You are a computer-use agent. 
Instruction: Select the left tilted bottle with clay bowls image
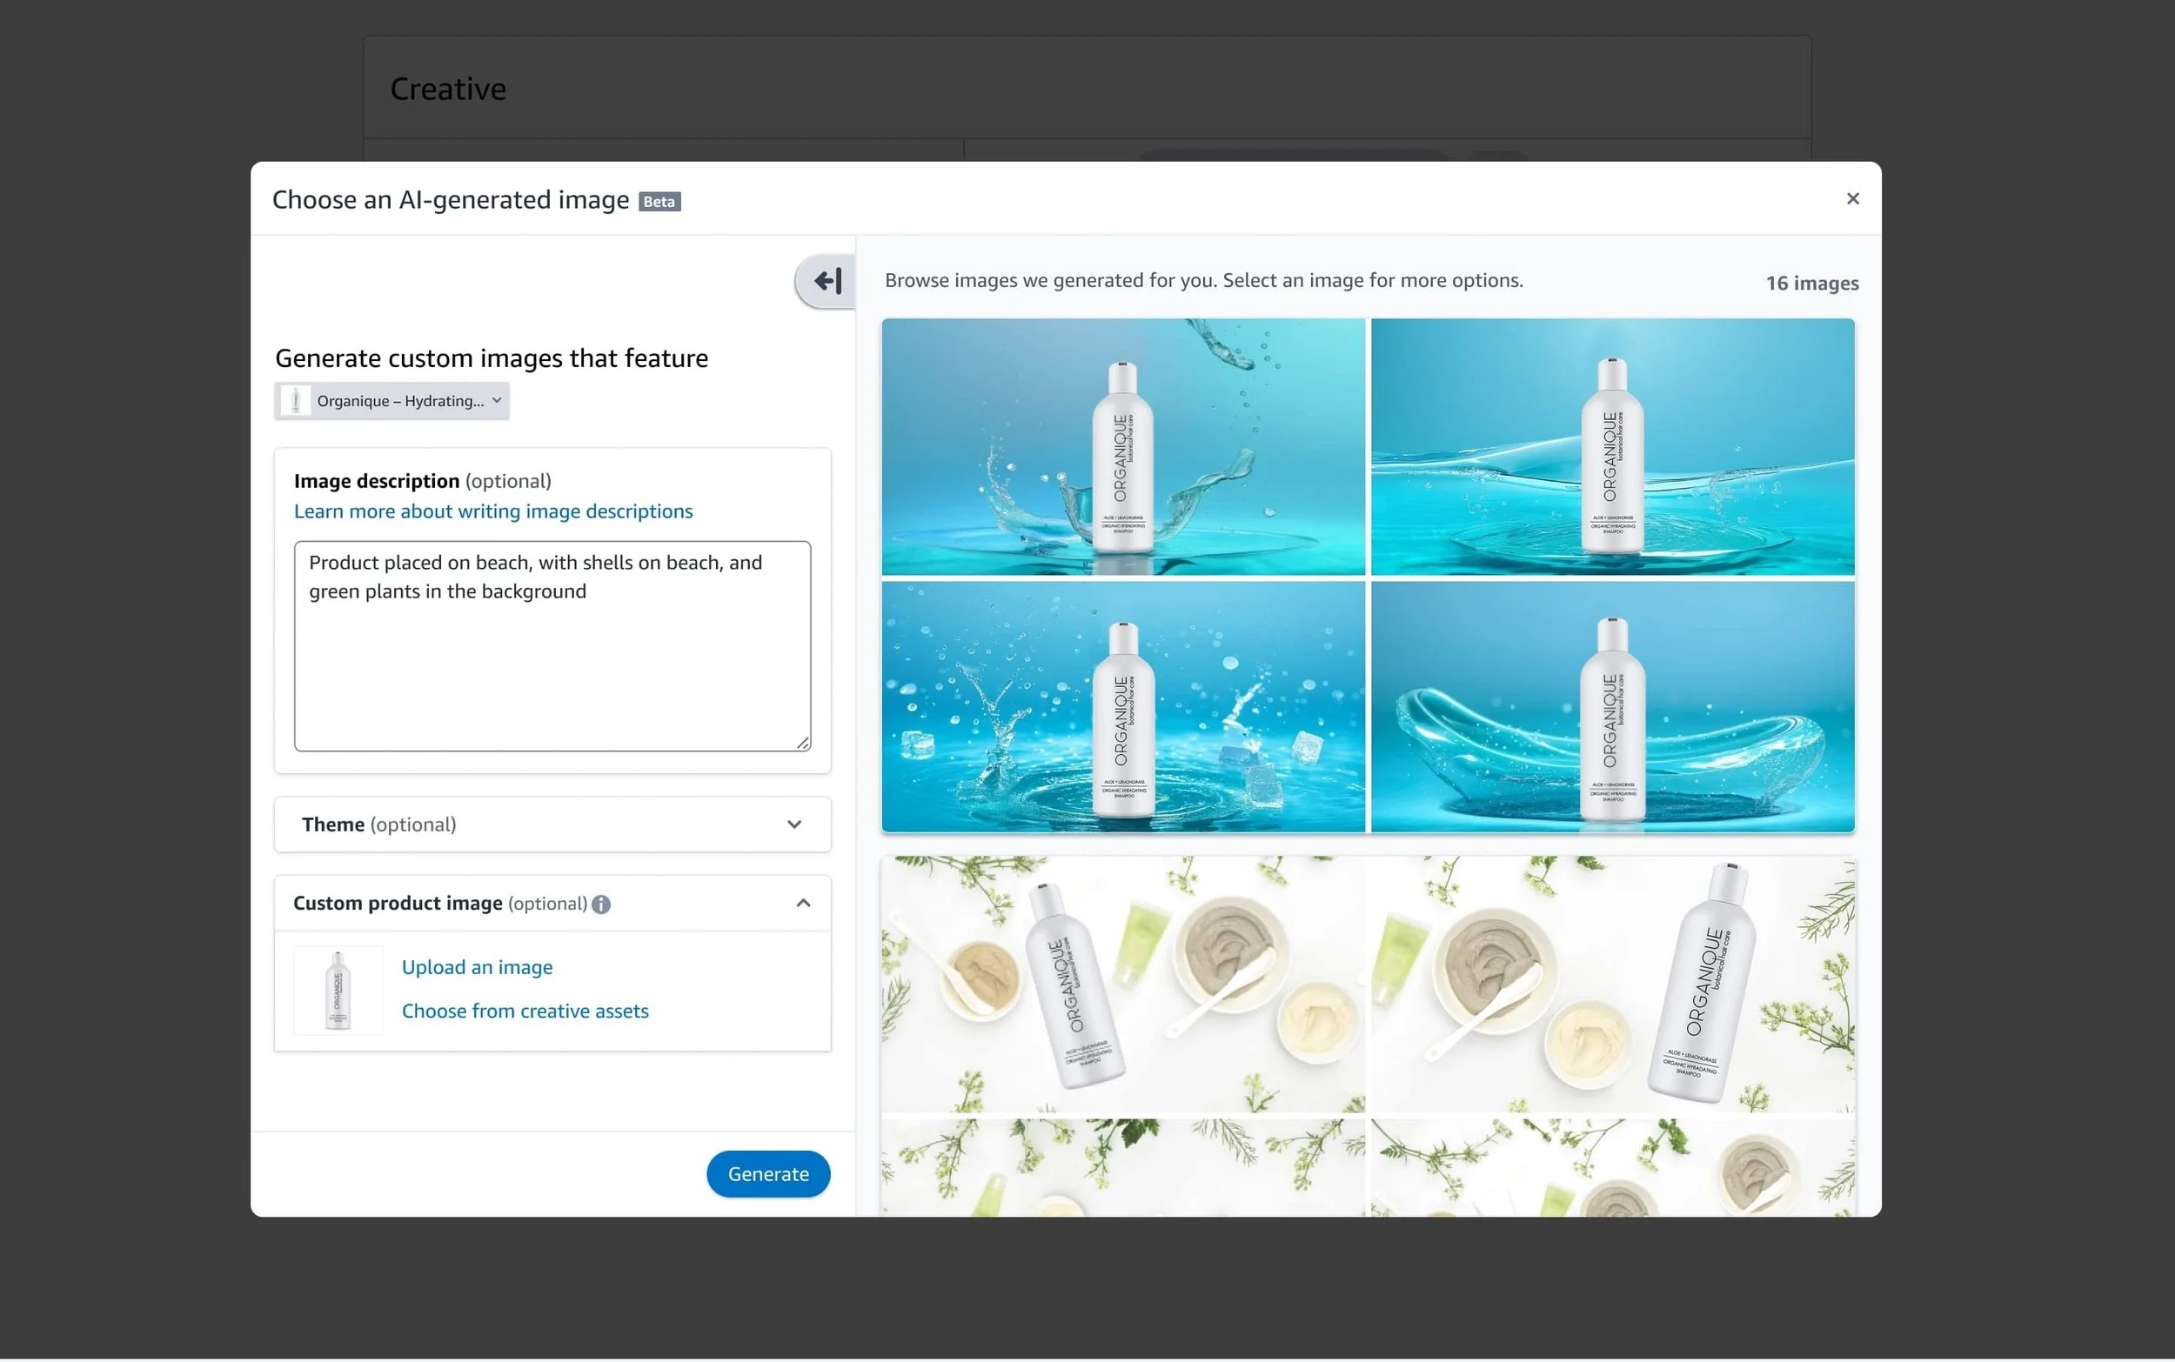[x=1121, y=984]
